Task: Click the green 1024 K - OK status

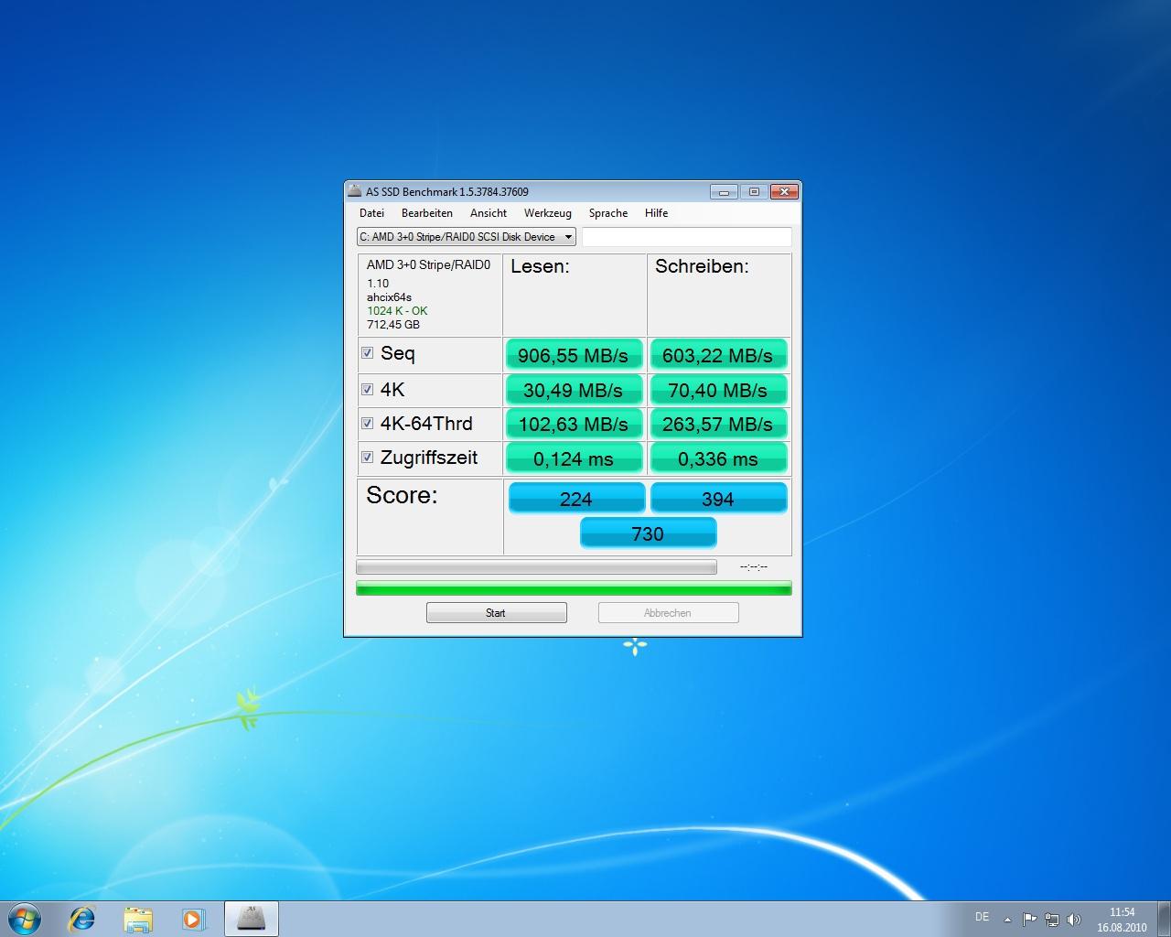Action: 397,311
